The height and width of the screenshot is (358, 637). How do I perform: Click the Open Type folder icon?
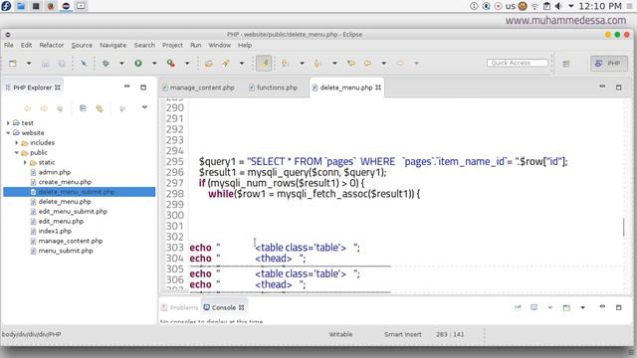pos(209,64)
